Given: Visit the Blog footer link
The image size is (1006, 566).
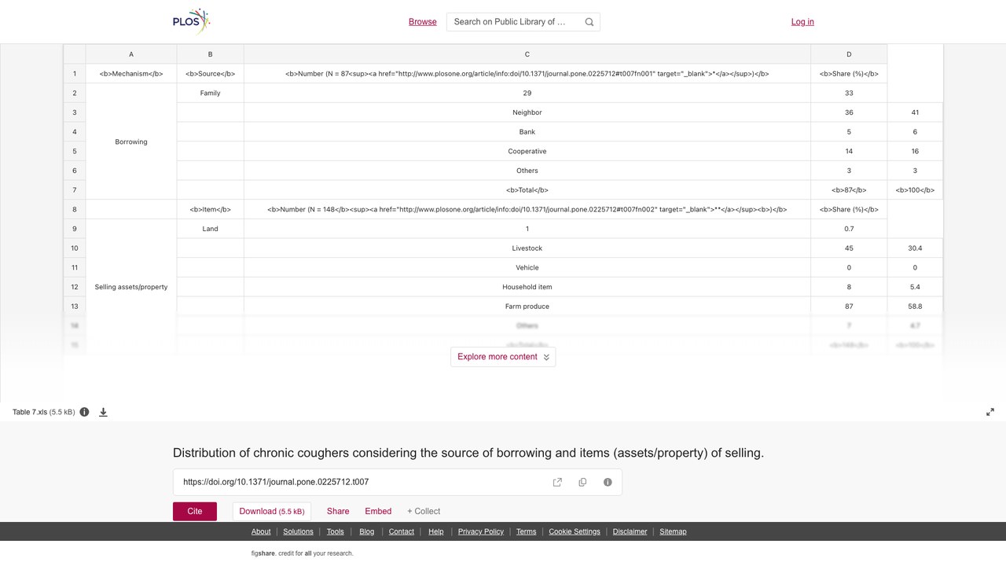Looking at the screenshot, I should 367,531.
